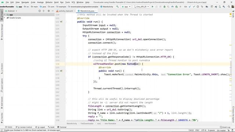Click the Make Project hammer icon
The width and height of the screenshot is (235, 132).
point(117,7)
